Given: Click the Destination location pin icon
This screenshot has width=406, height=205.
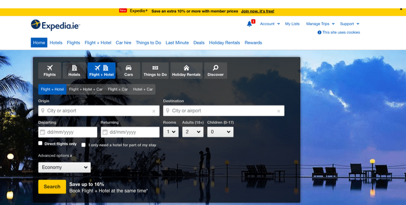Looking at the screenshot, I should 168,111.
